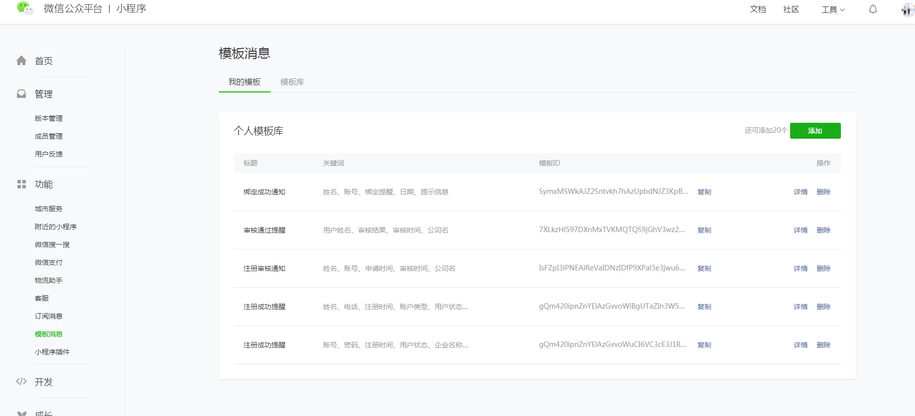915x416 pixels.
Task: Go to 成员管理
Action: [x=49, y=136]
